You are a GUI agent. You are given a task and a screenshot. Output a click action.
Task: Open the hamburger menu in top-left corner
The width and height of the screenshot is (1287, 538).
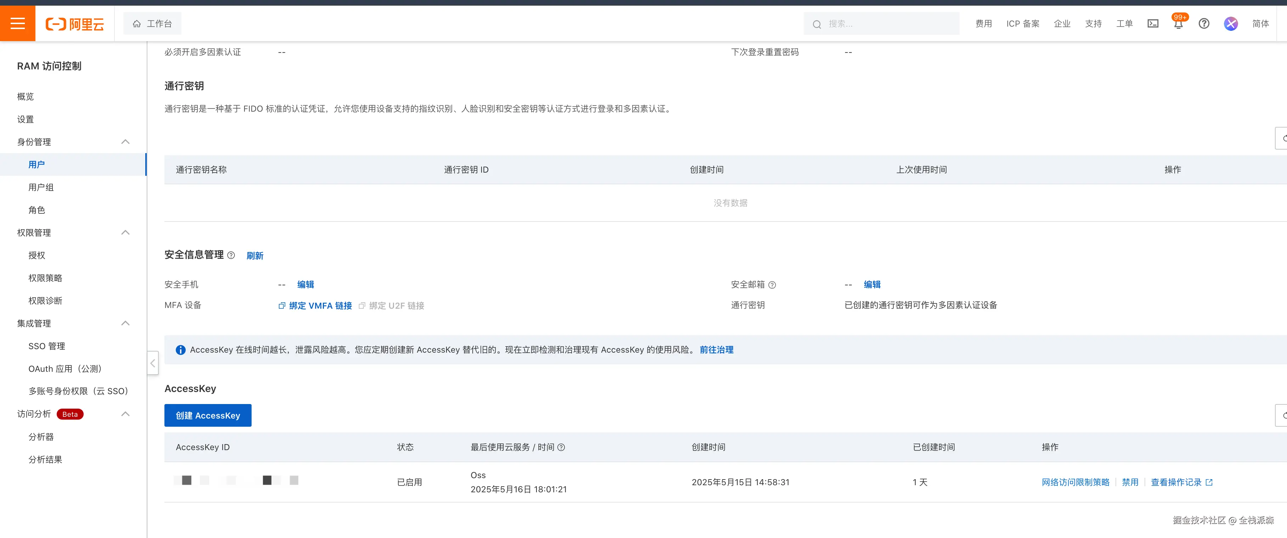[17, 23]
